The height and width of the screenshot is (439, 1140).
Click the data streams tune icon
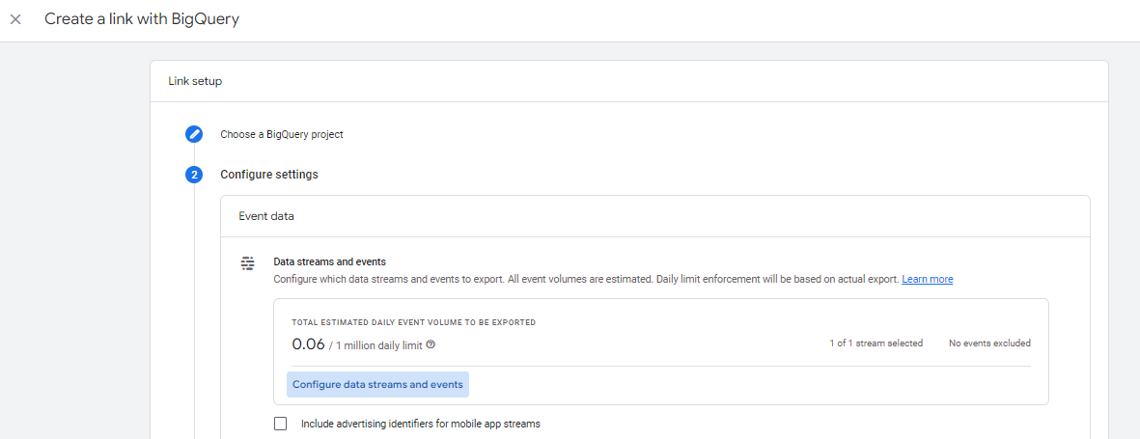(x=248, y=262)
